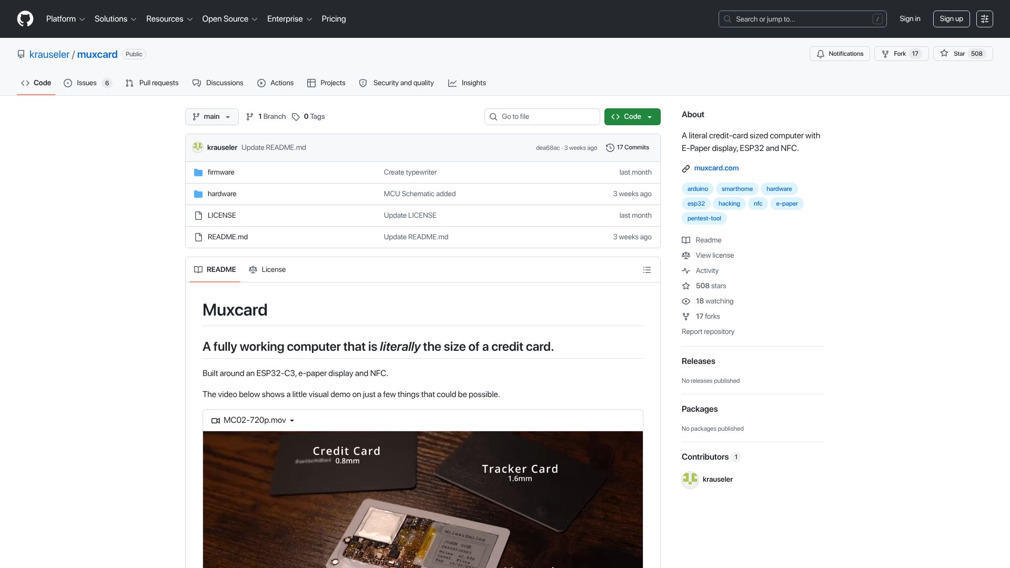The height and width of the screenshot is (568, 1010).
Task: Open the README outline list icon
Action: point(647,270)
